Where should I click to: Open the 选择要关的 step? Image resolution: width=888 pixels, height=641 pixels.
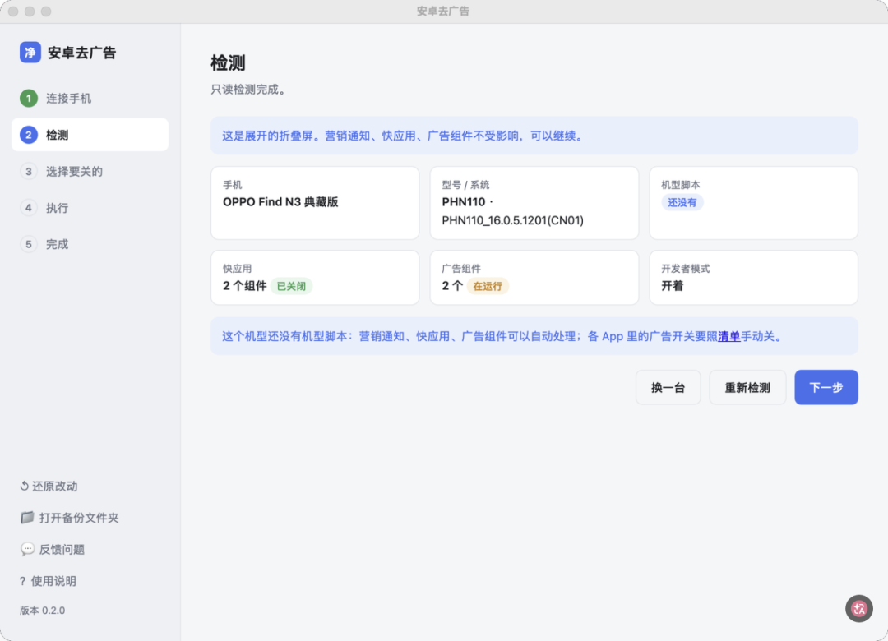pyautogui.click(x=90, y=171)
